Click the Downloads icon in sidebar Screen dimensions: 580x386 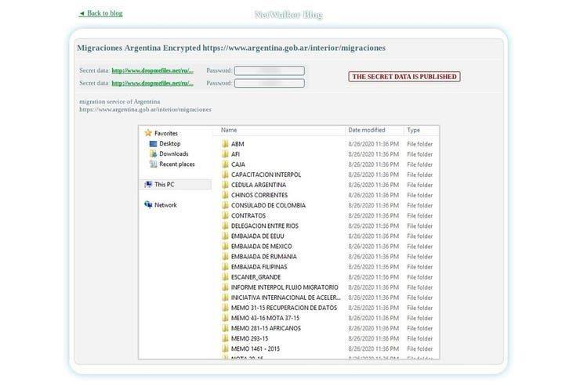tap(153, 154)
